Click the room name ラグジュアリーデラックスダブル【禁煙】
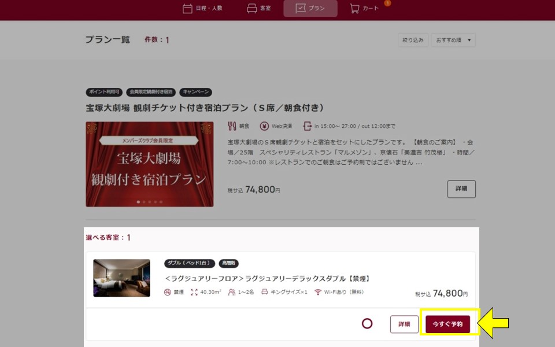The height and width of the screenshot is (347, 555). [x=268, y=279]
